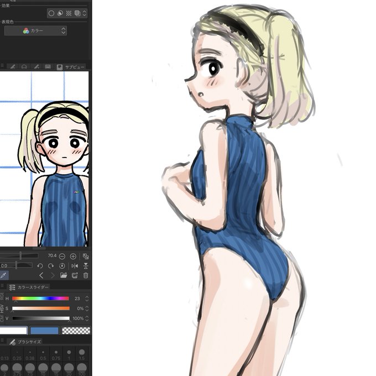The image size is (376, 376).
Task: Open the カラー expression color dropdown
Action: coord(35,31)
